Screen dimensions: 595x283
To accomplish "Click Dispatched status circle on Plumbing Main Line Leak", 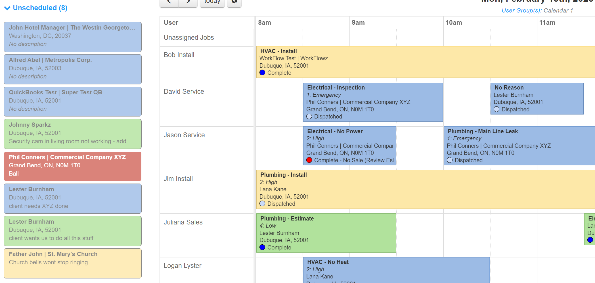I will [x=450, y=160].
